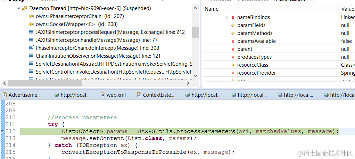
Task: Click the catch (IOException ex) line
Action: (92, 145)
